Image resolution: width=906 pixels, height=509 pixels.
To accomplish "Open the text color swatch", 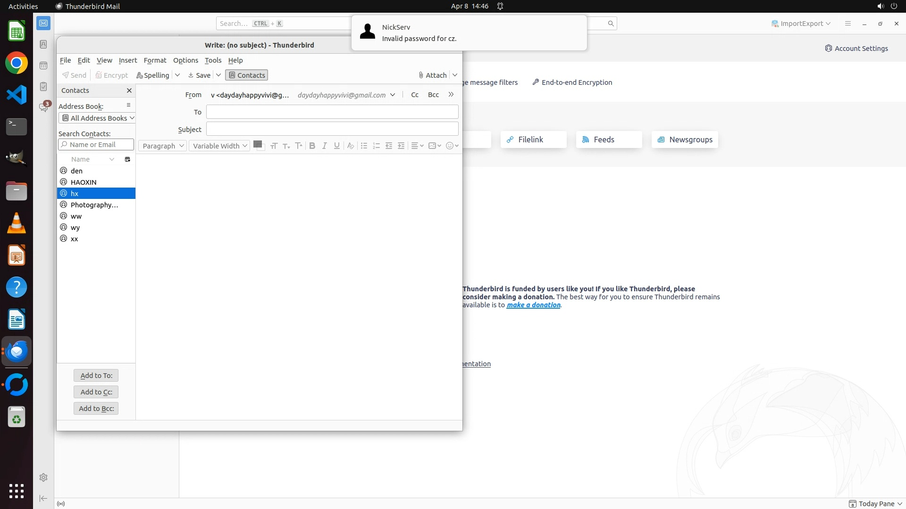I will click(x=257, y=144).
